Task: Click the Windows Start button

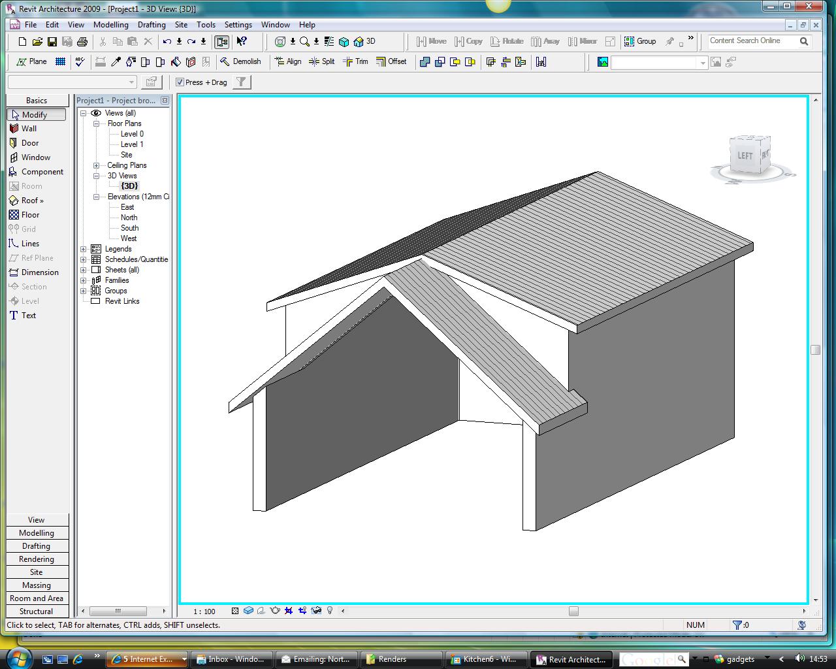Action: coord(18,657)
